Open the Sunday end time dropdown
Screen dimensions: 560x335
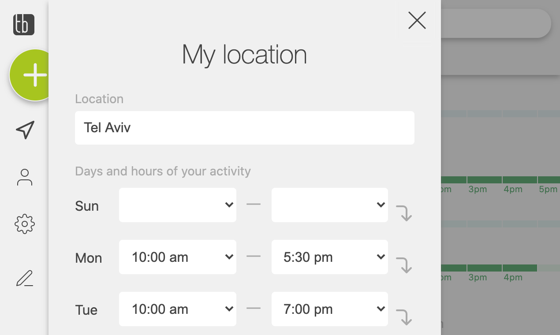(329, 205)
